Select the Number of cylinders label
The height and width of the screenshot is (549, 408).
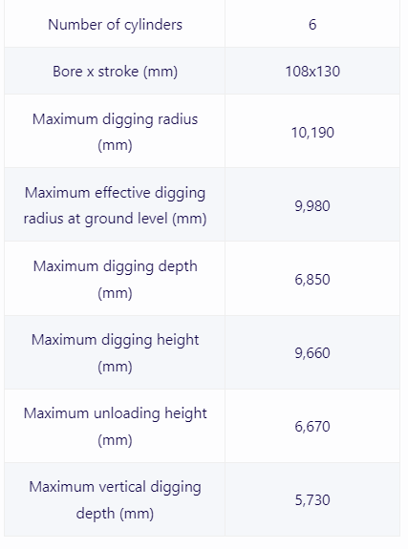coord(115,25)
